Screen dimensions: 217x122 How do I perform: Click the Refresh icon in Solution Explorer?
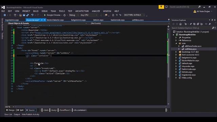pos(194,24)
